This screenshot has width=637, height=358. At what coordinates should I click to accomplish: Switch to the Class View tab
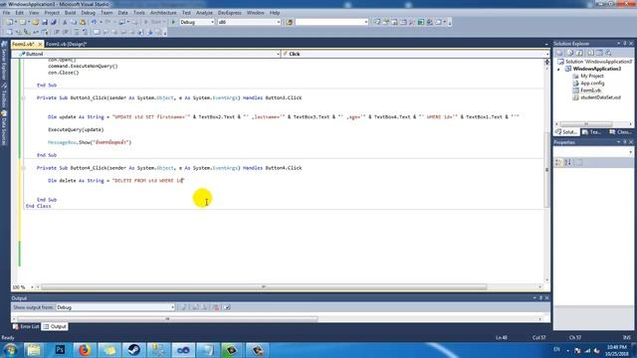tap(620, 132)
